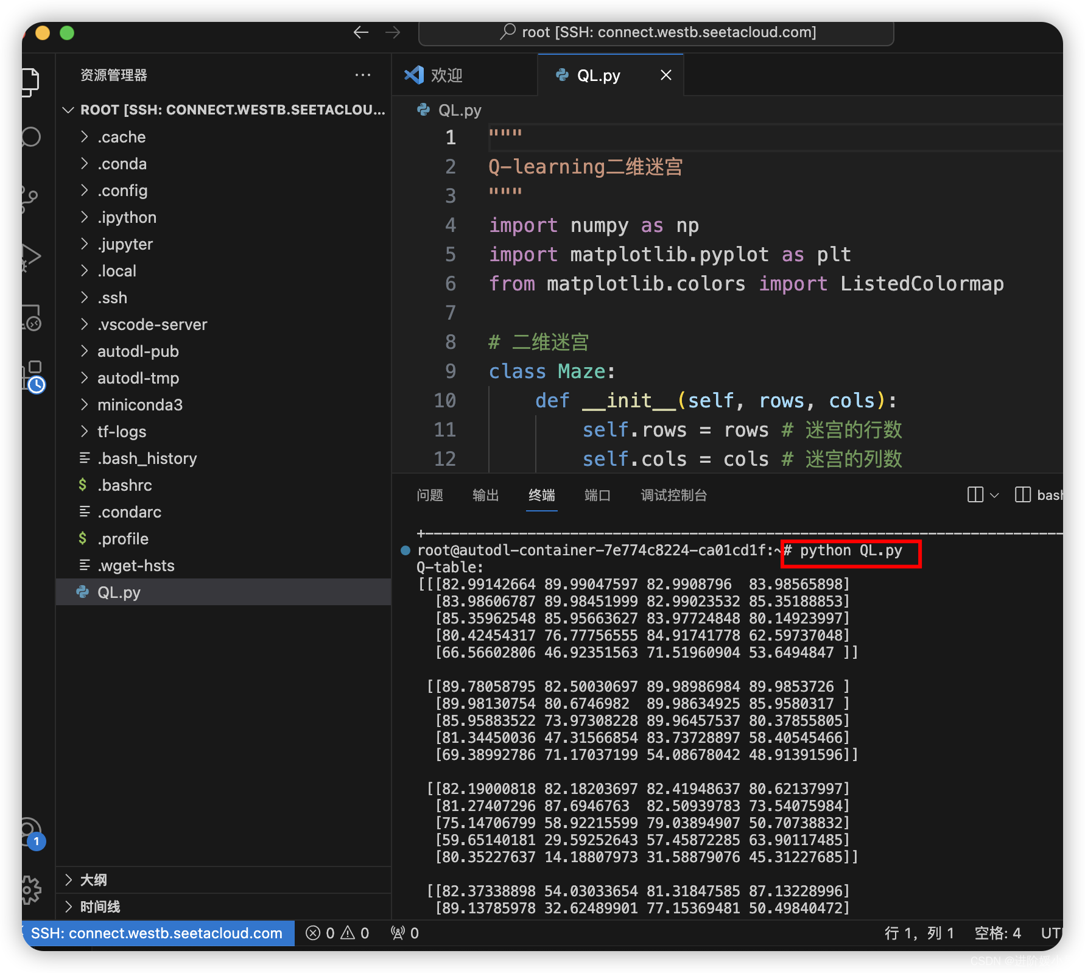Expand the .cache folder
Screen dimensions: 1085x973
(224, 137)
